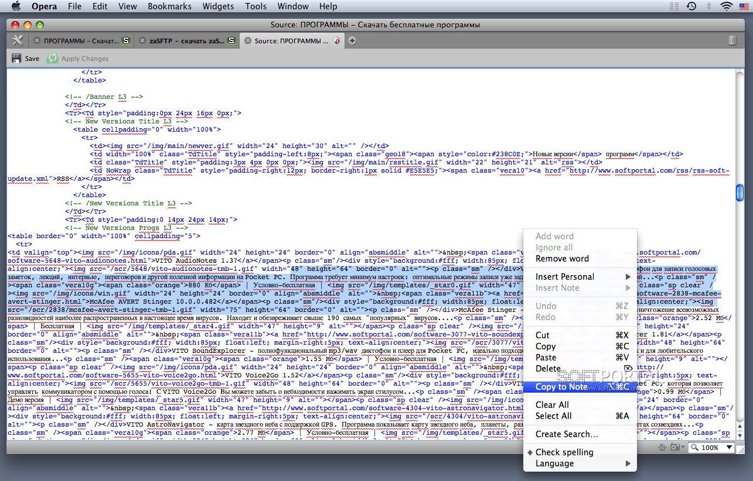Click the Apply Changes button
This screenshot has height=481, width=753.
(x=78, y=59)
